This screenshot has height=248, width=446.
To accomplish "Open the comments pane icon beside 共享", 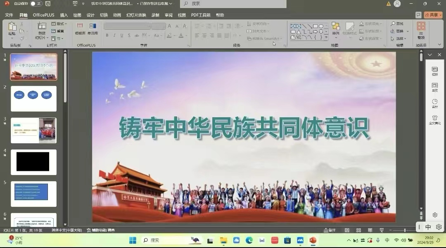I will (418, 15).
